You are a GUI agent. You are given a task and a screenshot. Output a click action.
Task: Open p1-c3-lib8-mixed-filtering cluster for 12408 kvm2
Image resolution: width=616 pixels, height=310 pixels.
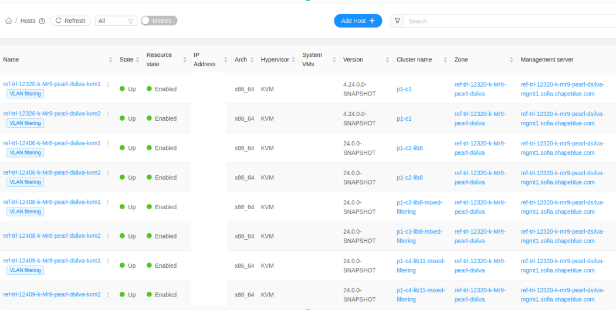coord(419,236)
